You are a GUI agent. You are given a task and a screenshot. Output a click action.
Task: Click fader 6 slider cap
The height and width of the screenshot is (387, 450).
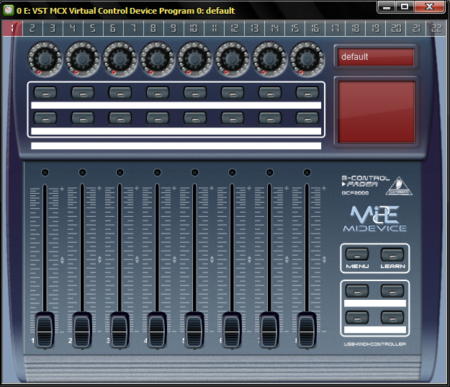pos(232,330)
